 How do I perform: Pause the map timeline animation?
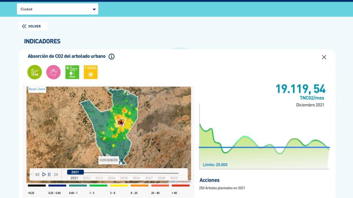click(49, 175)
